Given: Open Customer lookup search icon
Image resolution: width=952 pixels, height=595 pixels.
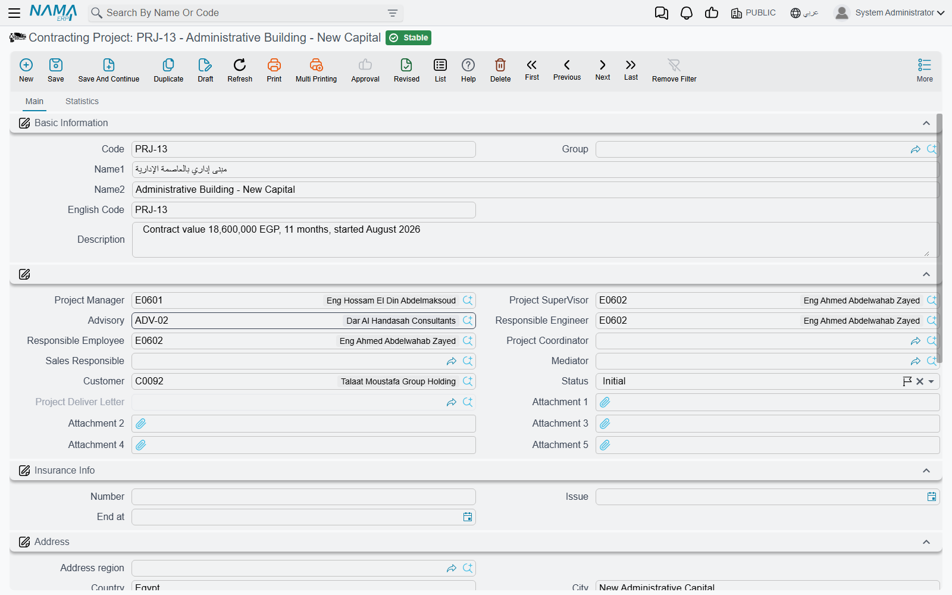Looking at the screenshot, I should coord(468,381).
